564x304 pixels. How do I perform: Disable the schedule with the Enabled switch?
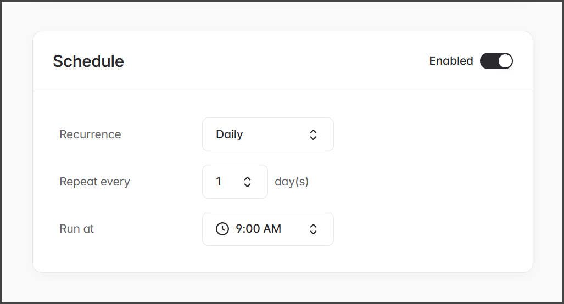pyautogui.click(x=496, y=61)
